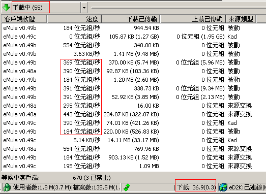
Task: Sort by the 下載已傳輸 column header
Action: pyautogui.click(x=131, y=19)
